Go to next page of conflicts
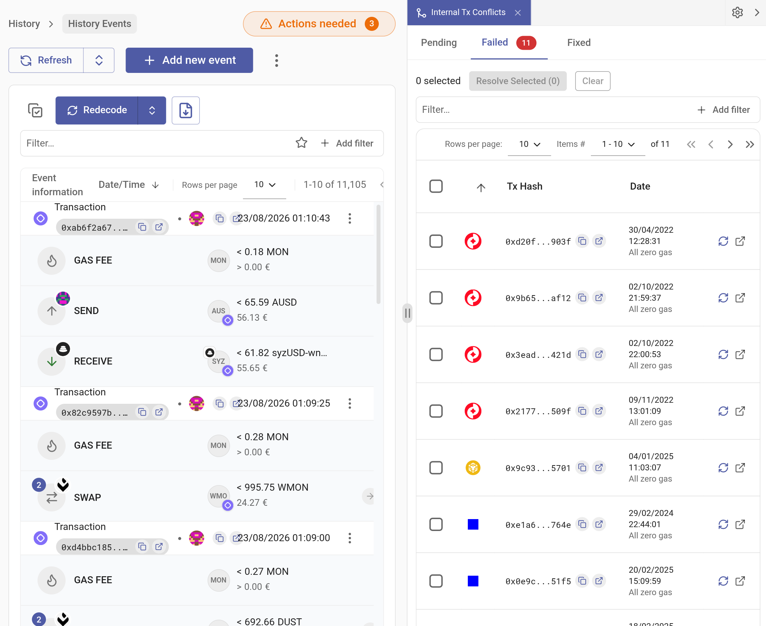766x626 pixels. [730, 144]
